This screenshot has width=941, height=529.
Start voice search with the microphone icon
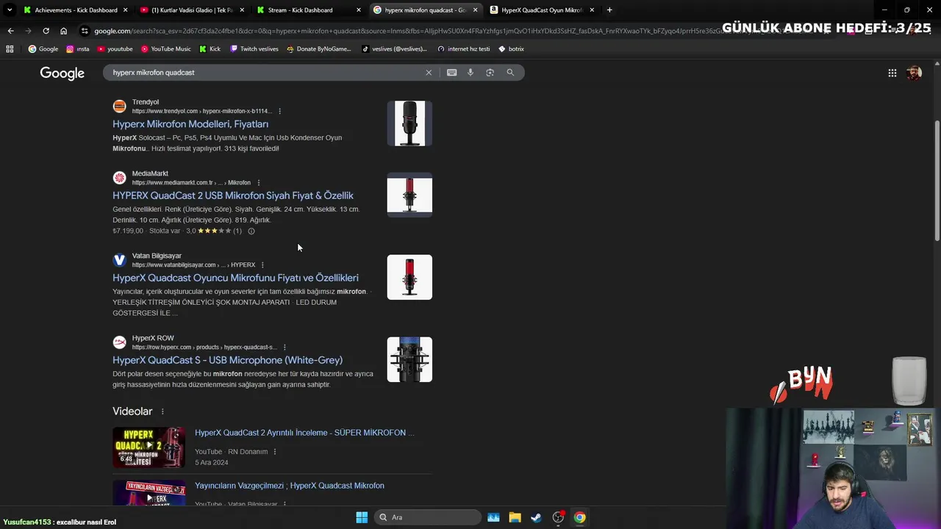click(470, 73)
